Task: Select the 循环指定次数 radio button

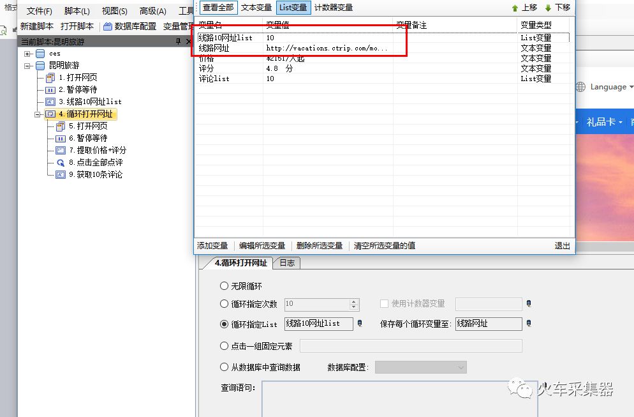Action: point(224,303)
